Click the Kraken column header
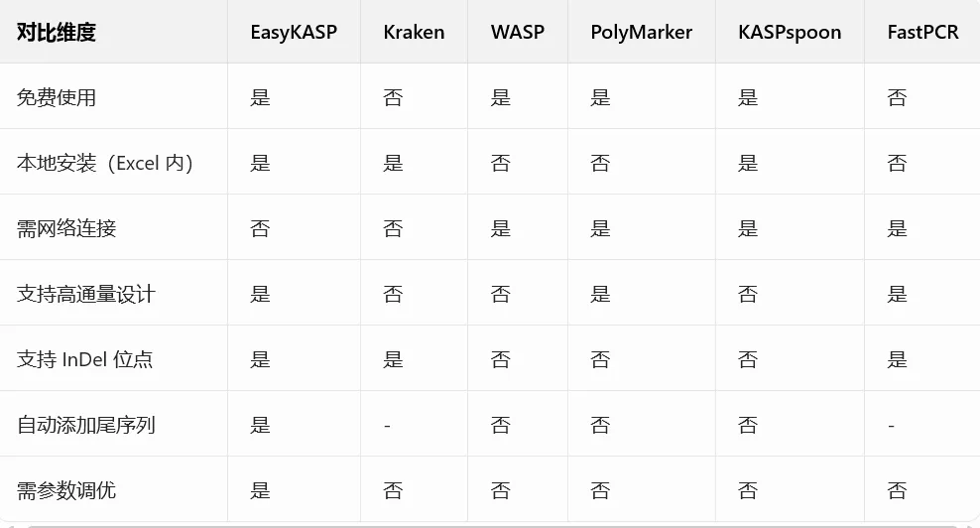The height and width of the screenshot is (528, 980). (414, 32)
